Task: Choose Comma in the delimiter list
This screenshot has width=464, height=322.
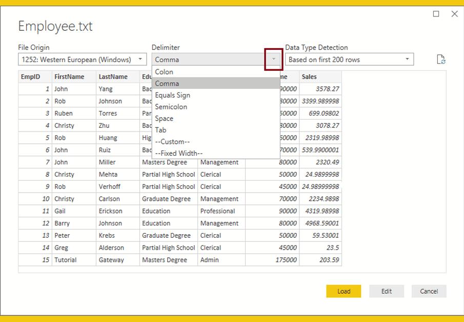Action: [x=167, y=83]
